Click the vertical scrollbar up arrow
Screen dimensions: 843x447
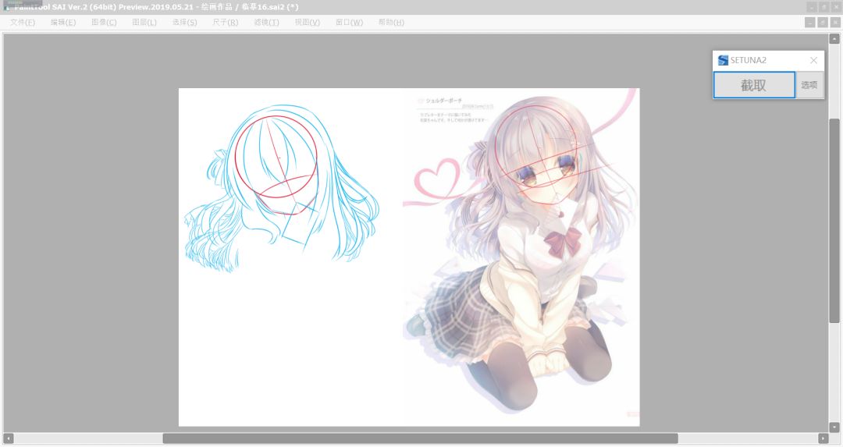(x=834, y=39)
